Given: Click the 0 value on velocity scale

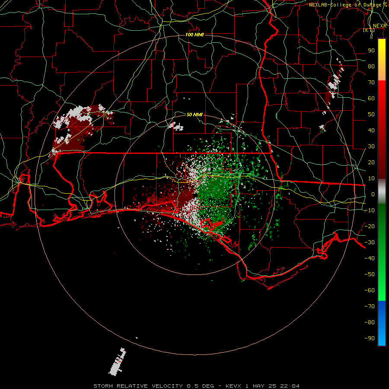Looking at the screenshot, I should 373,194.
